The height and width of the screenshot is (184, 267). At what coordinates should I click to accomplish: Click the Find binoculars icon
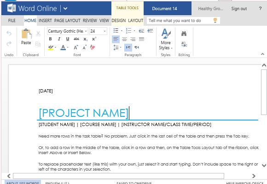[x=184, y=34]
